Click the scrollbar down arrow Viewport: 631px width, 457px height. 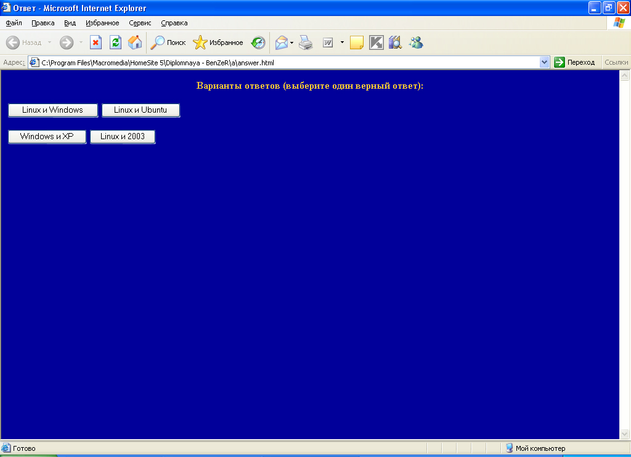pos(625,434)
